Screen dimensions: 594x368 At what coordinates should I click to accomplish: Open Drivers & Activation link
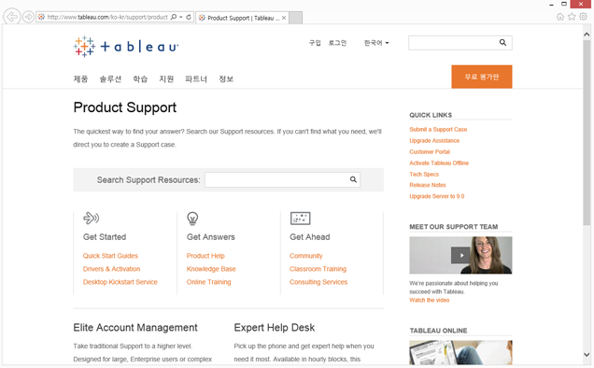(x=111, y=269)
